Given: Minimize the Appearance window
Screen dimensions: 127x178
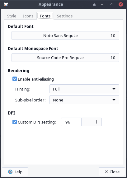Looking at the screenshot, I should click(x=102, y=4).
